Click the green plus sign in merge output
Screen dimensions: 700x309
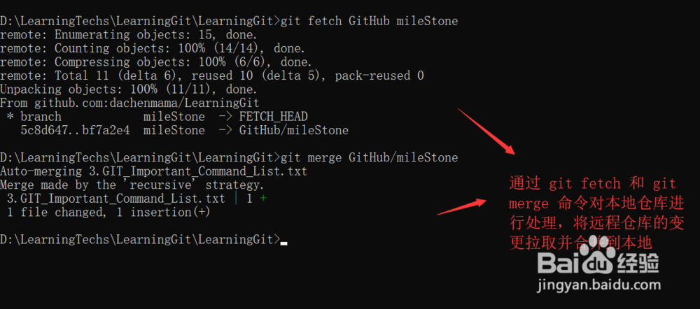click(x=263, y=199)
